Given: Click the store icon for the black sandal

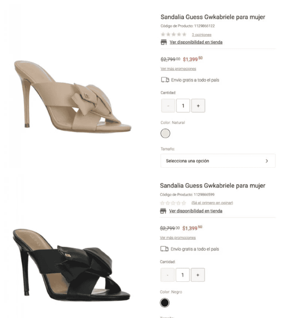Looking at the screenshot, I should tap(163, 211).
